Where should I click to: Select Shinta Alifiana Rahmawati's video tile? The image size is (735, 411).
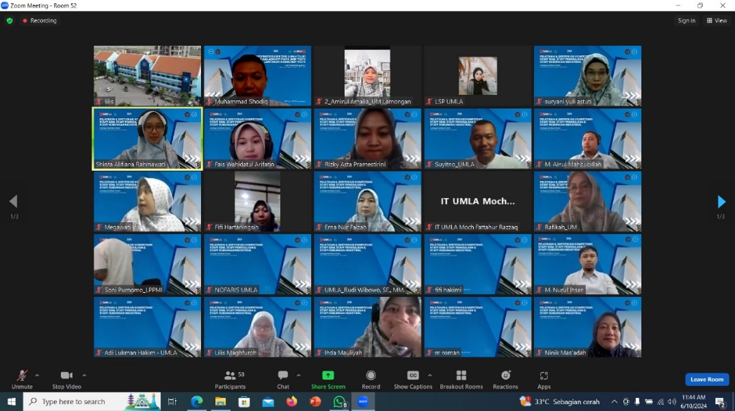coord(148,139)
